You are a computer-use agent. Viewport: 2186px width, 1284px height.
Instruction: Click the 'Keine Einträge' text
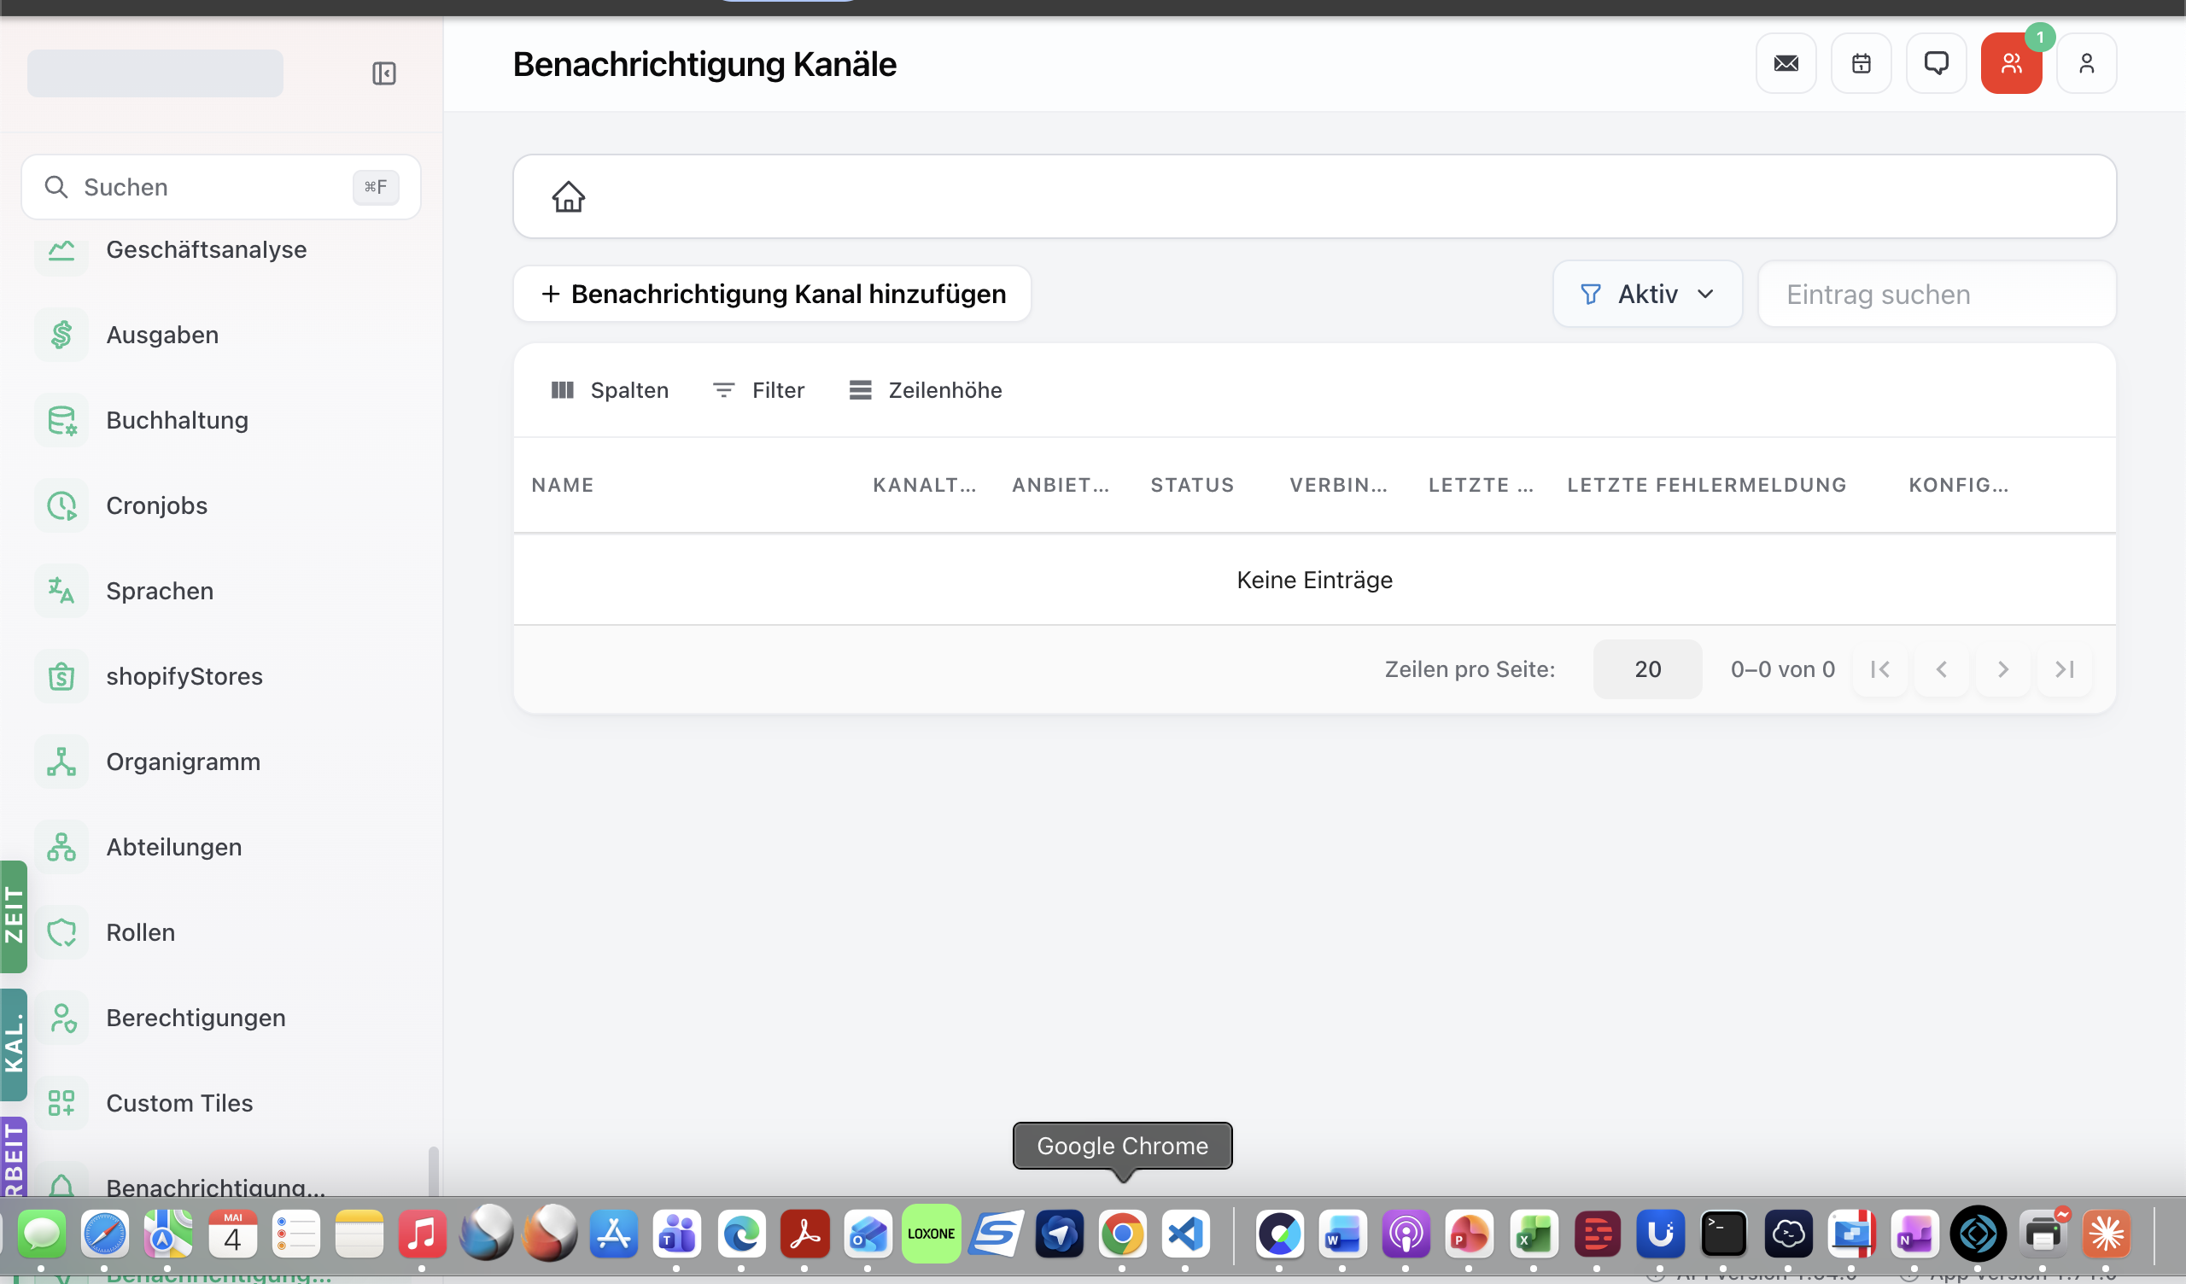click(1314, 580)
